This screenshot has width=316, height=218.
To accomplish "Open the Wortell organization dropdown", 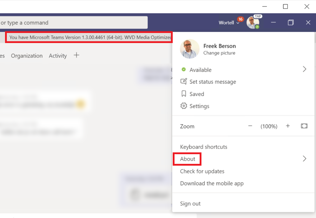I will 229,23.
